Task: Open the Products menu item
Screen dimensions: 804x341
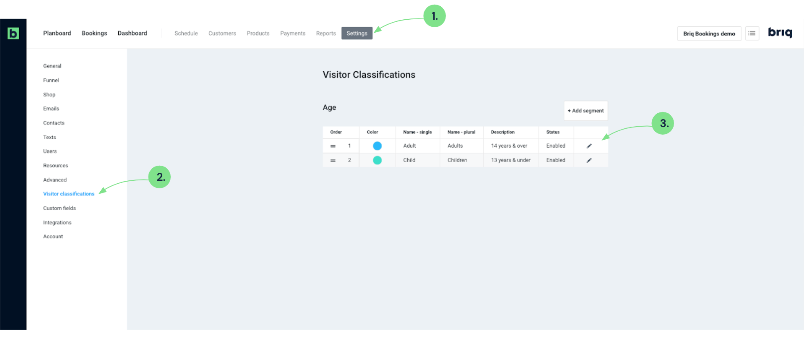Action: tap(258, 33)
